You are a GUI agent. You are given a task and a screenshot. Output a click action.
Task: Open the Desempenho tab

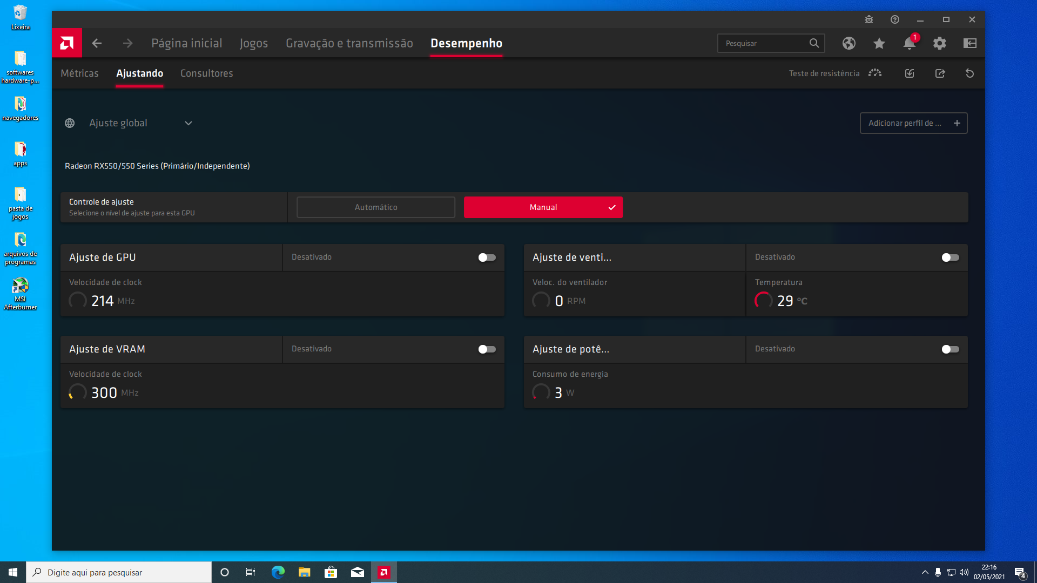[x=467, y=43]
